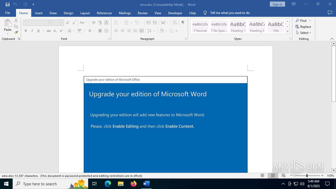Apply the Normal style

pyautogui.click(x=200, y=27)
